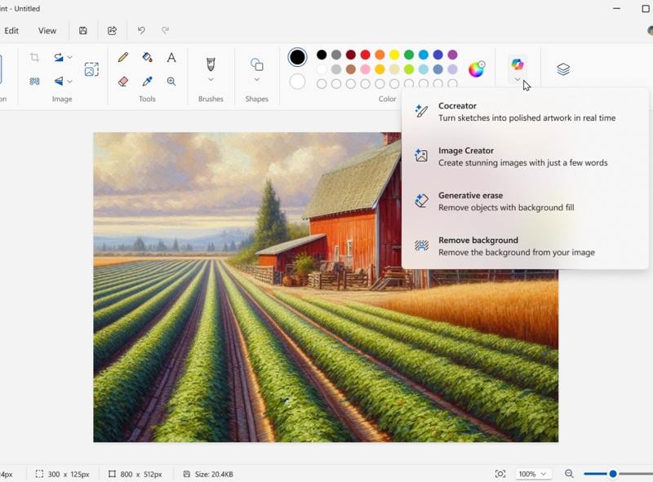Select black as the active color

(x=297, y=57)
